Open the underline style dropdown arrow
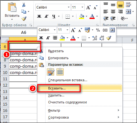 (59, 16)
